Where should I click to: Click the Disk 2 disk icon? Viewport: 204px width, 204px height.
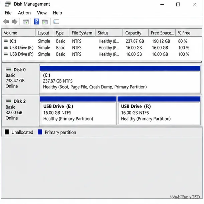tap(8, 101)
